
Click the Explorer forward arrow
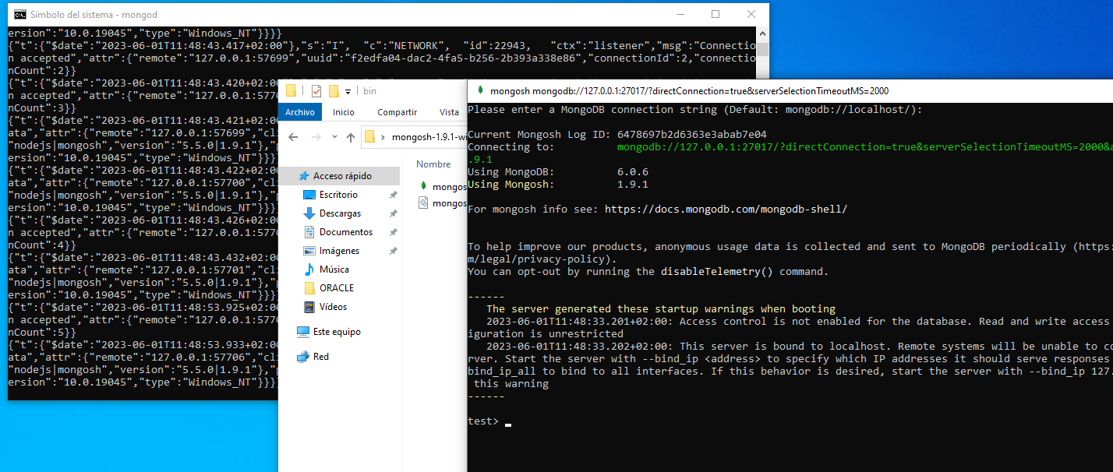316,137
